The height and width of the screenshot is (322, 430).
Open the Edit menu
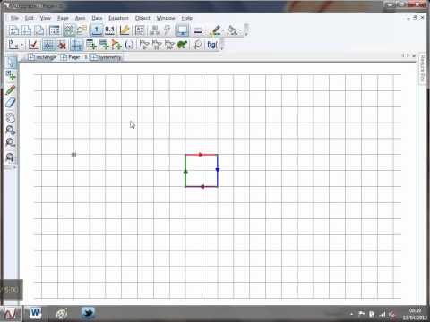[29, 18]
